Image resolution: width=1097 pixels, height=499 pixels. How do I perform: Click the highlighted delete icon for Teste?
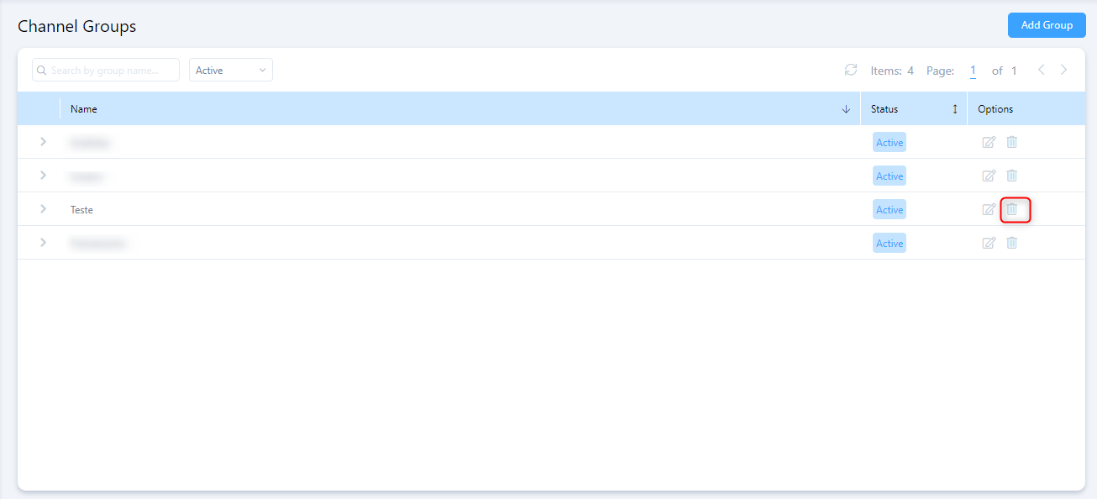1012,209
